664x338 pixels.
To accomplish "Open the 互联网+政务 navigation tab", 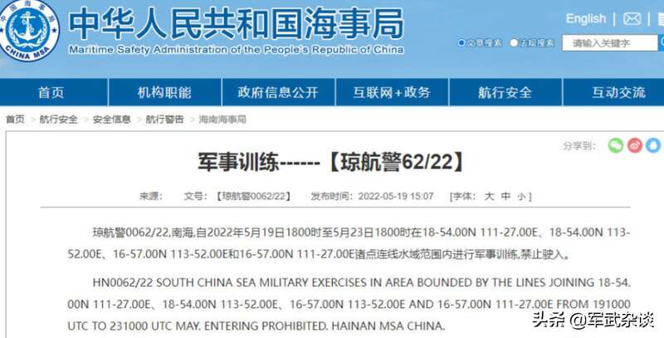I will point(392,92).
